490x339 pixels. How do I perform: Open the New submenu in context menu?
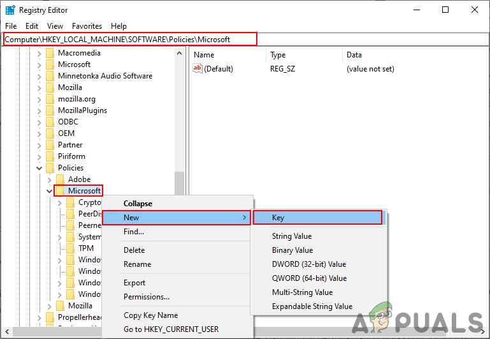click(177, 218)
